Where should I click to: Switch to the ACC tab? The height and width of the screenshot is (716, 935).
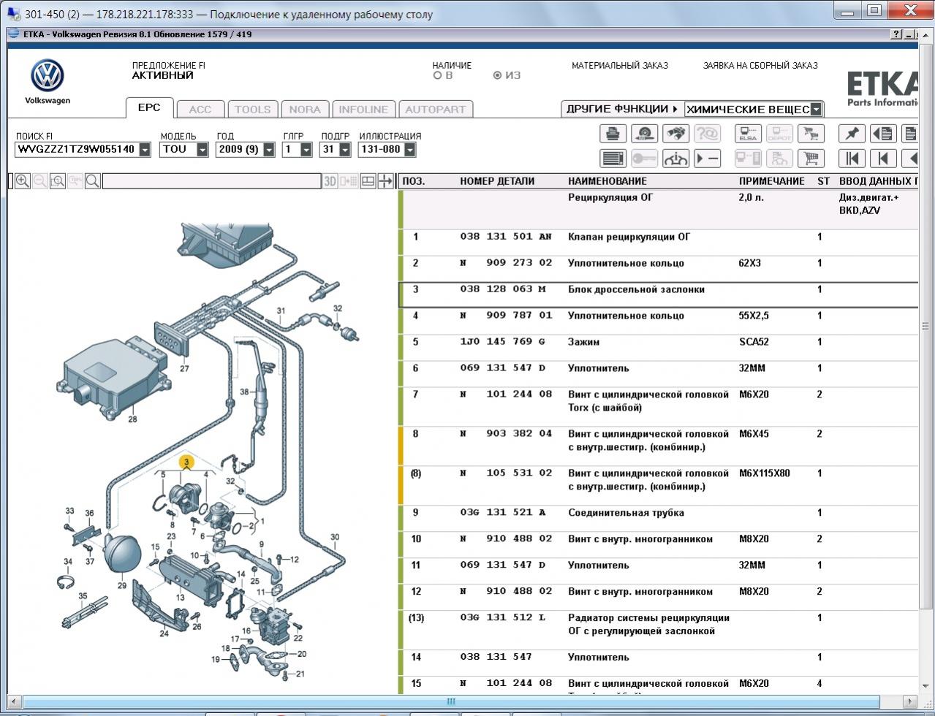[200, 110]
